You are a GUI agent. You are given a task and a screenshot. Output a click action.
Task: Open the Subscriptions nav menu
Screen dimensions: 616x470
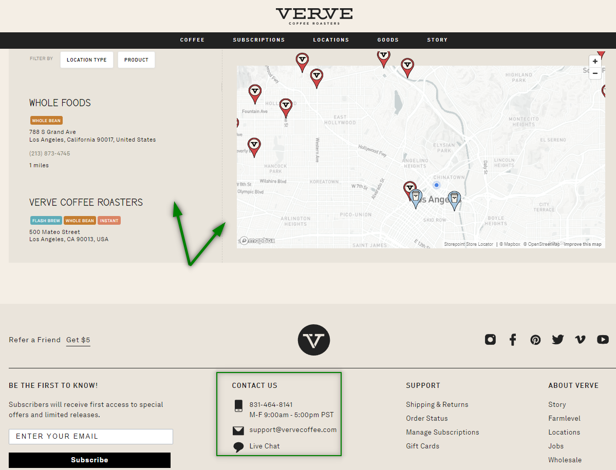[x=258, y=40]
